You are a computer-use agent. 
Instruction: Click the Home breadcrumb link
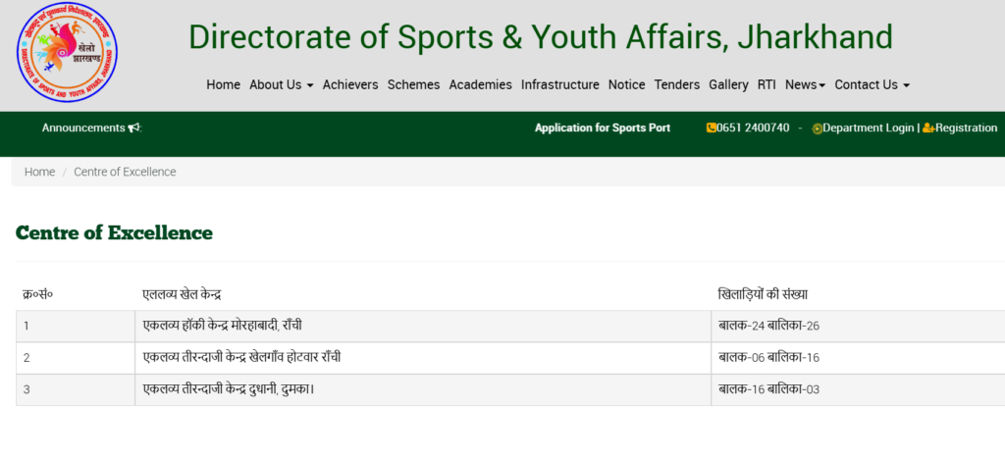pyautogui.click(x=39, y=172)
